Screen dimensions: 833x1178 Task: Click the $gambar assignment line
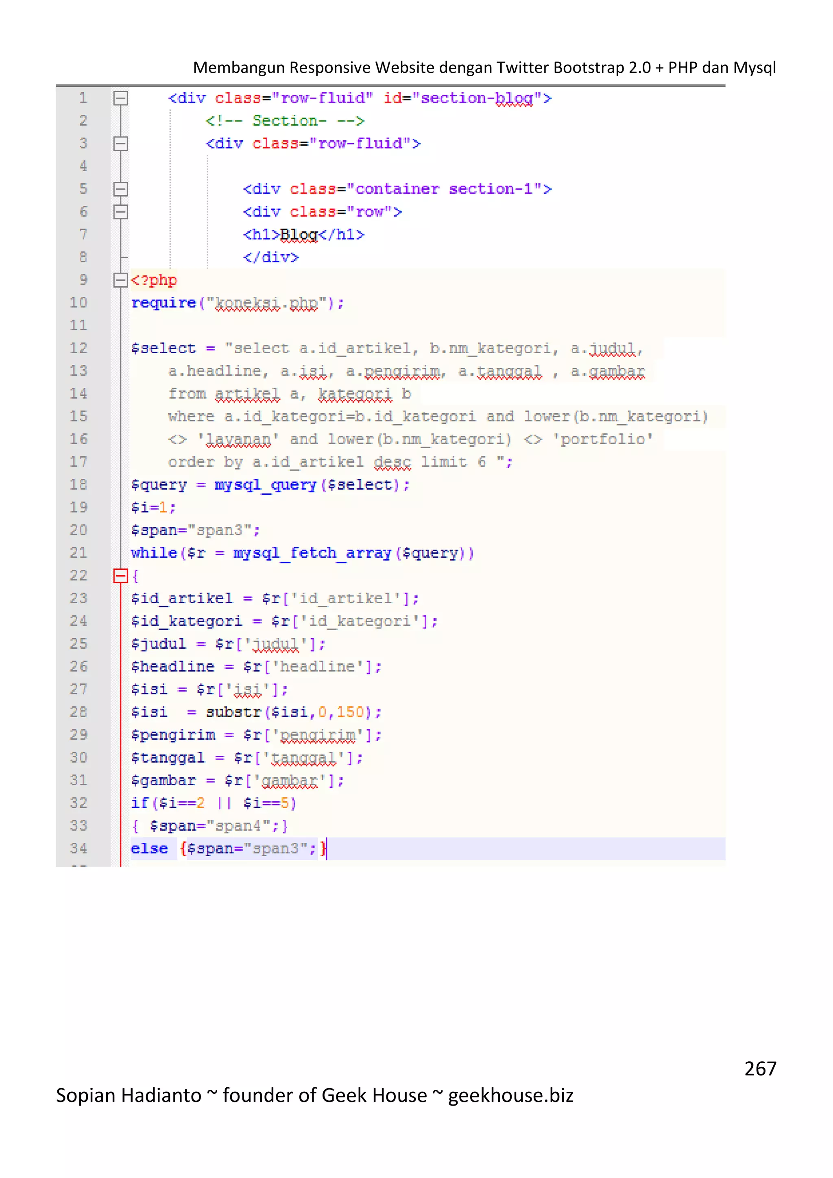[x=238, y=781]
